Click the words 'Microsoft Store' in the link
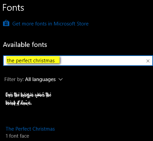This screenshot has width=153, height=141. coord(71,24)
